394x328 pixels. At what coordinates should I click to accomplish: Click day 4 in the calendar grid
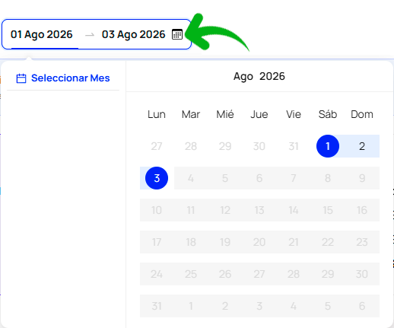pos(191,178)
